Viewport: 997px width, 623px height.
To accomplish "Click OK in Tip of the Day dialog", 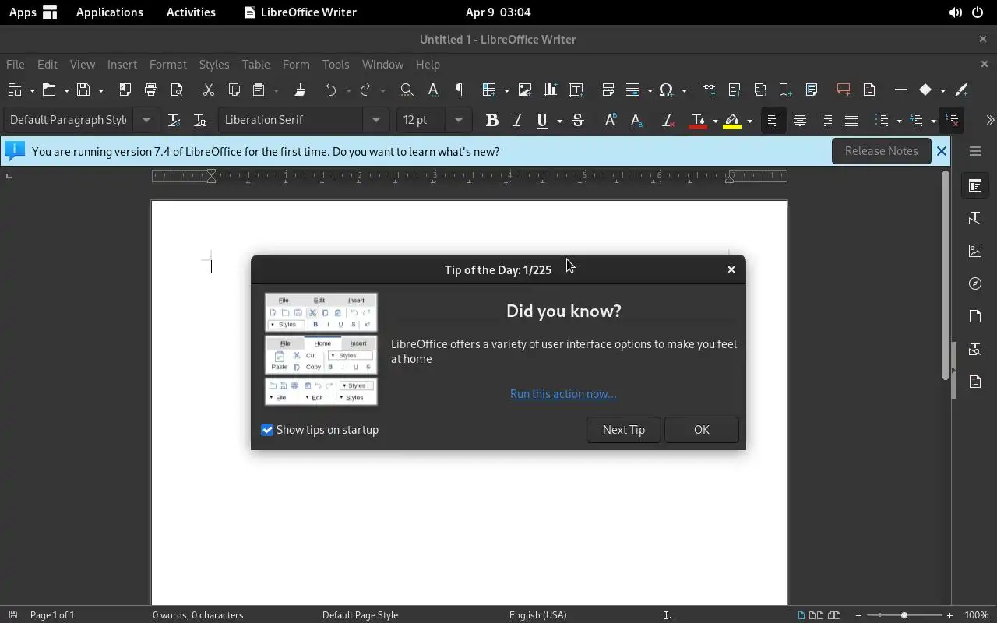I will pos(702,430).
